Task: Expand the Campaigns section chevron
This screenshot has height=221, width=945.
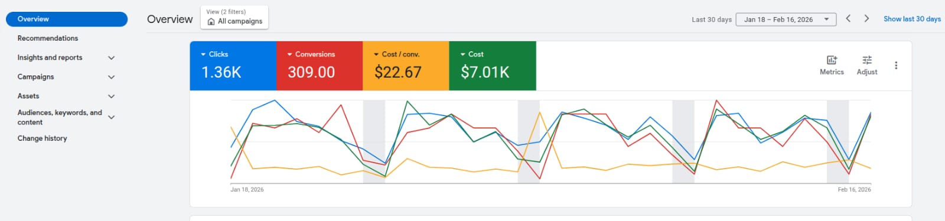Action: click(x=111, y=77)
